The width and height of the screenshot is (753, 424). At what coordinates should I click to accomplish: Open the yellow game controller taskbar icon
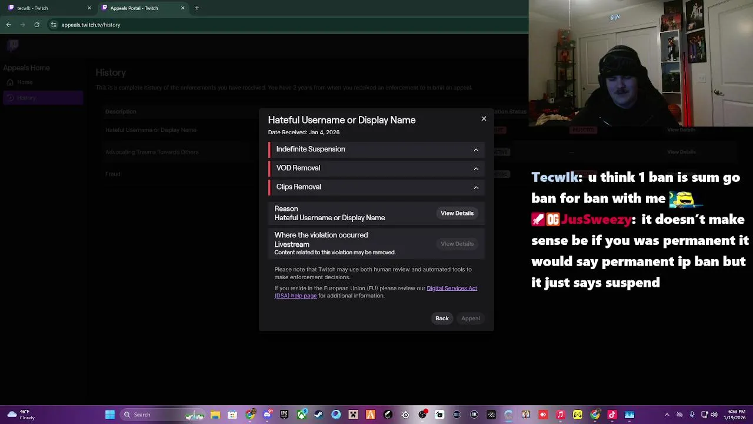coord(578,415)
